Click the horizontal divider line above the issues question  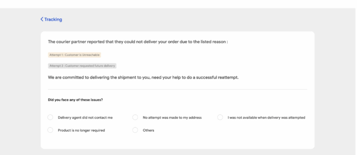(177, 89)
